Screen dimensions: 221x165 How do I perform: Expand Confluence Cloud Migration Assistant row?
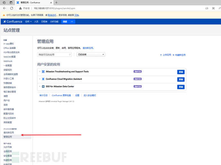click(x=40, y=79)
